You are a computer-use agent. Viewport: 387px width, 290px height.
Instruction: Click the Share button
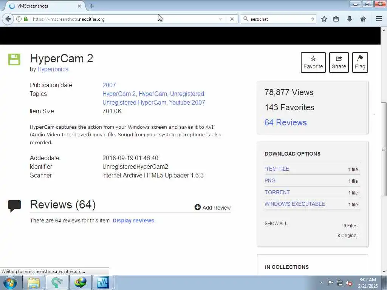(x=339, y=62)
